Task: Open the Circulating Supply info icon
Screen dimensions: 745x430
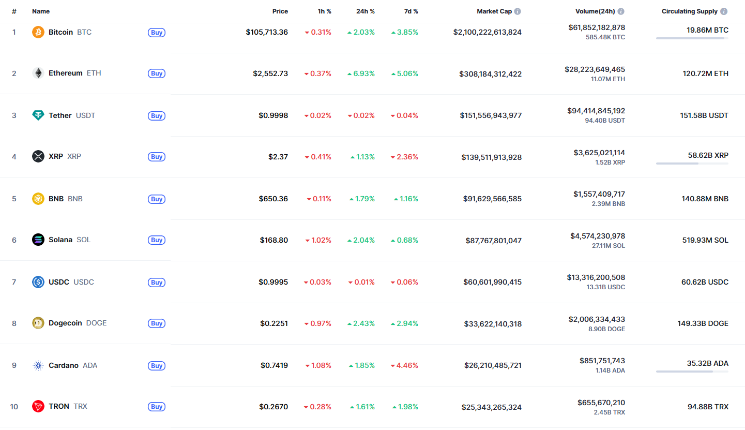Action: (724, 11)
